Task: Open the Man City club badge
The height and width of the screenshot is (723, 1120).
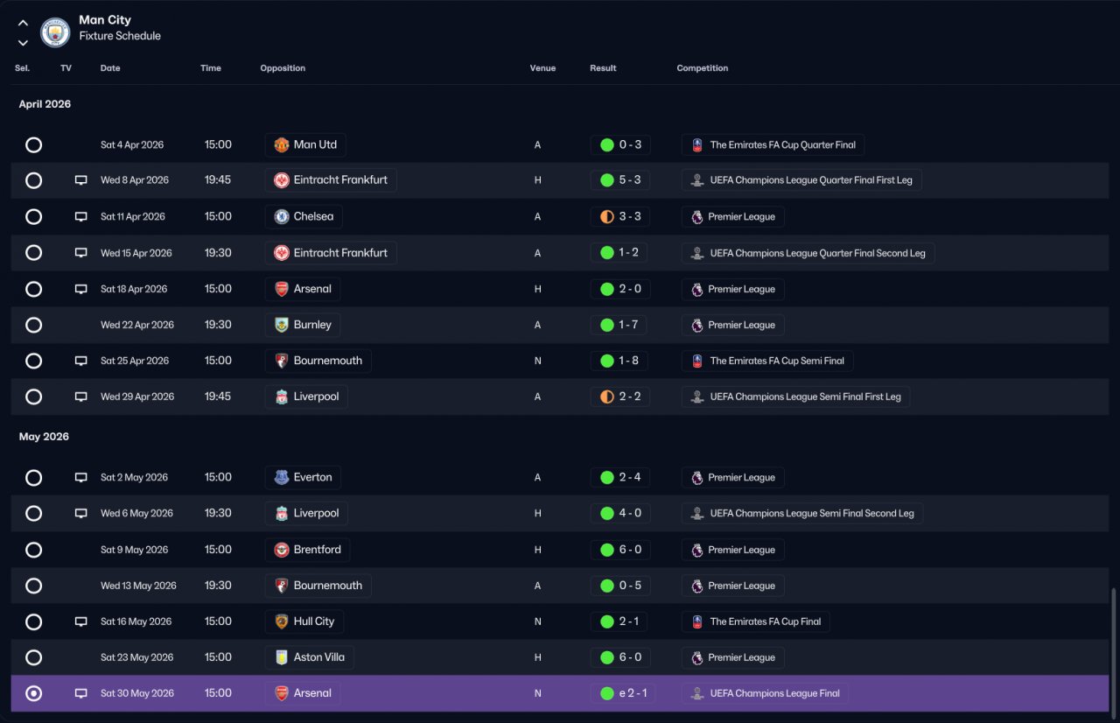Action: click(55, 32)
